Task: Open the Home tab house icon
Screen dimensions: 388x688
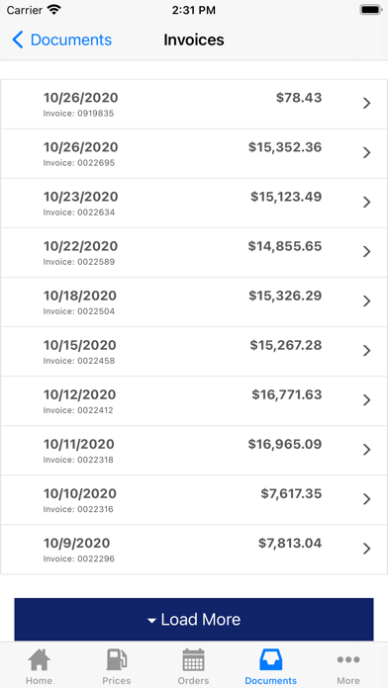Action: coord(40,659)
